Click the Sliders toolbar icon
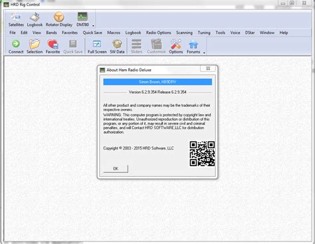Screen dimensions: 315x244 [136, 47]
